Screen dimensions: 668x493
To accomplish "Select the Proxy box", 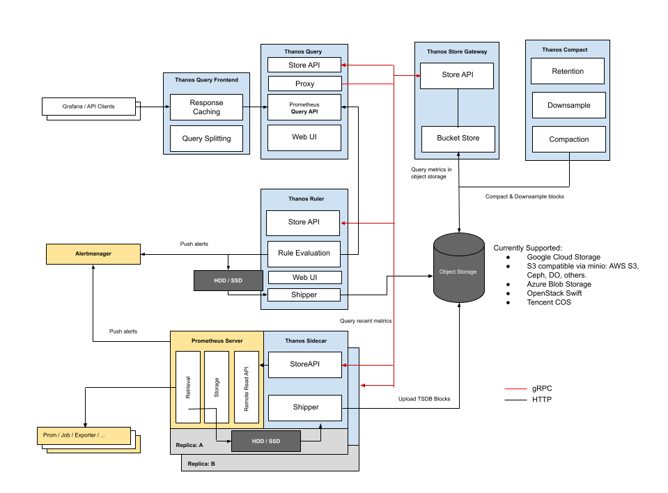I will [305, 84].
